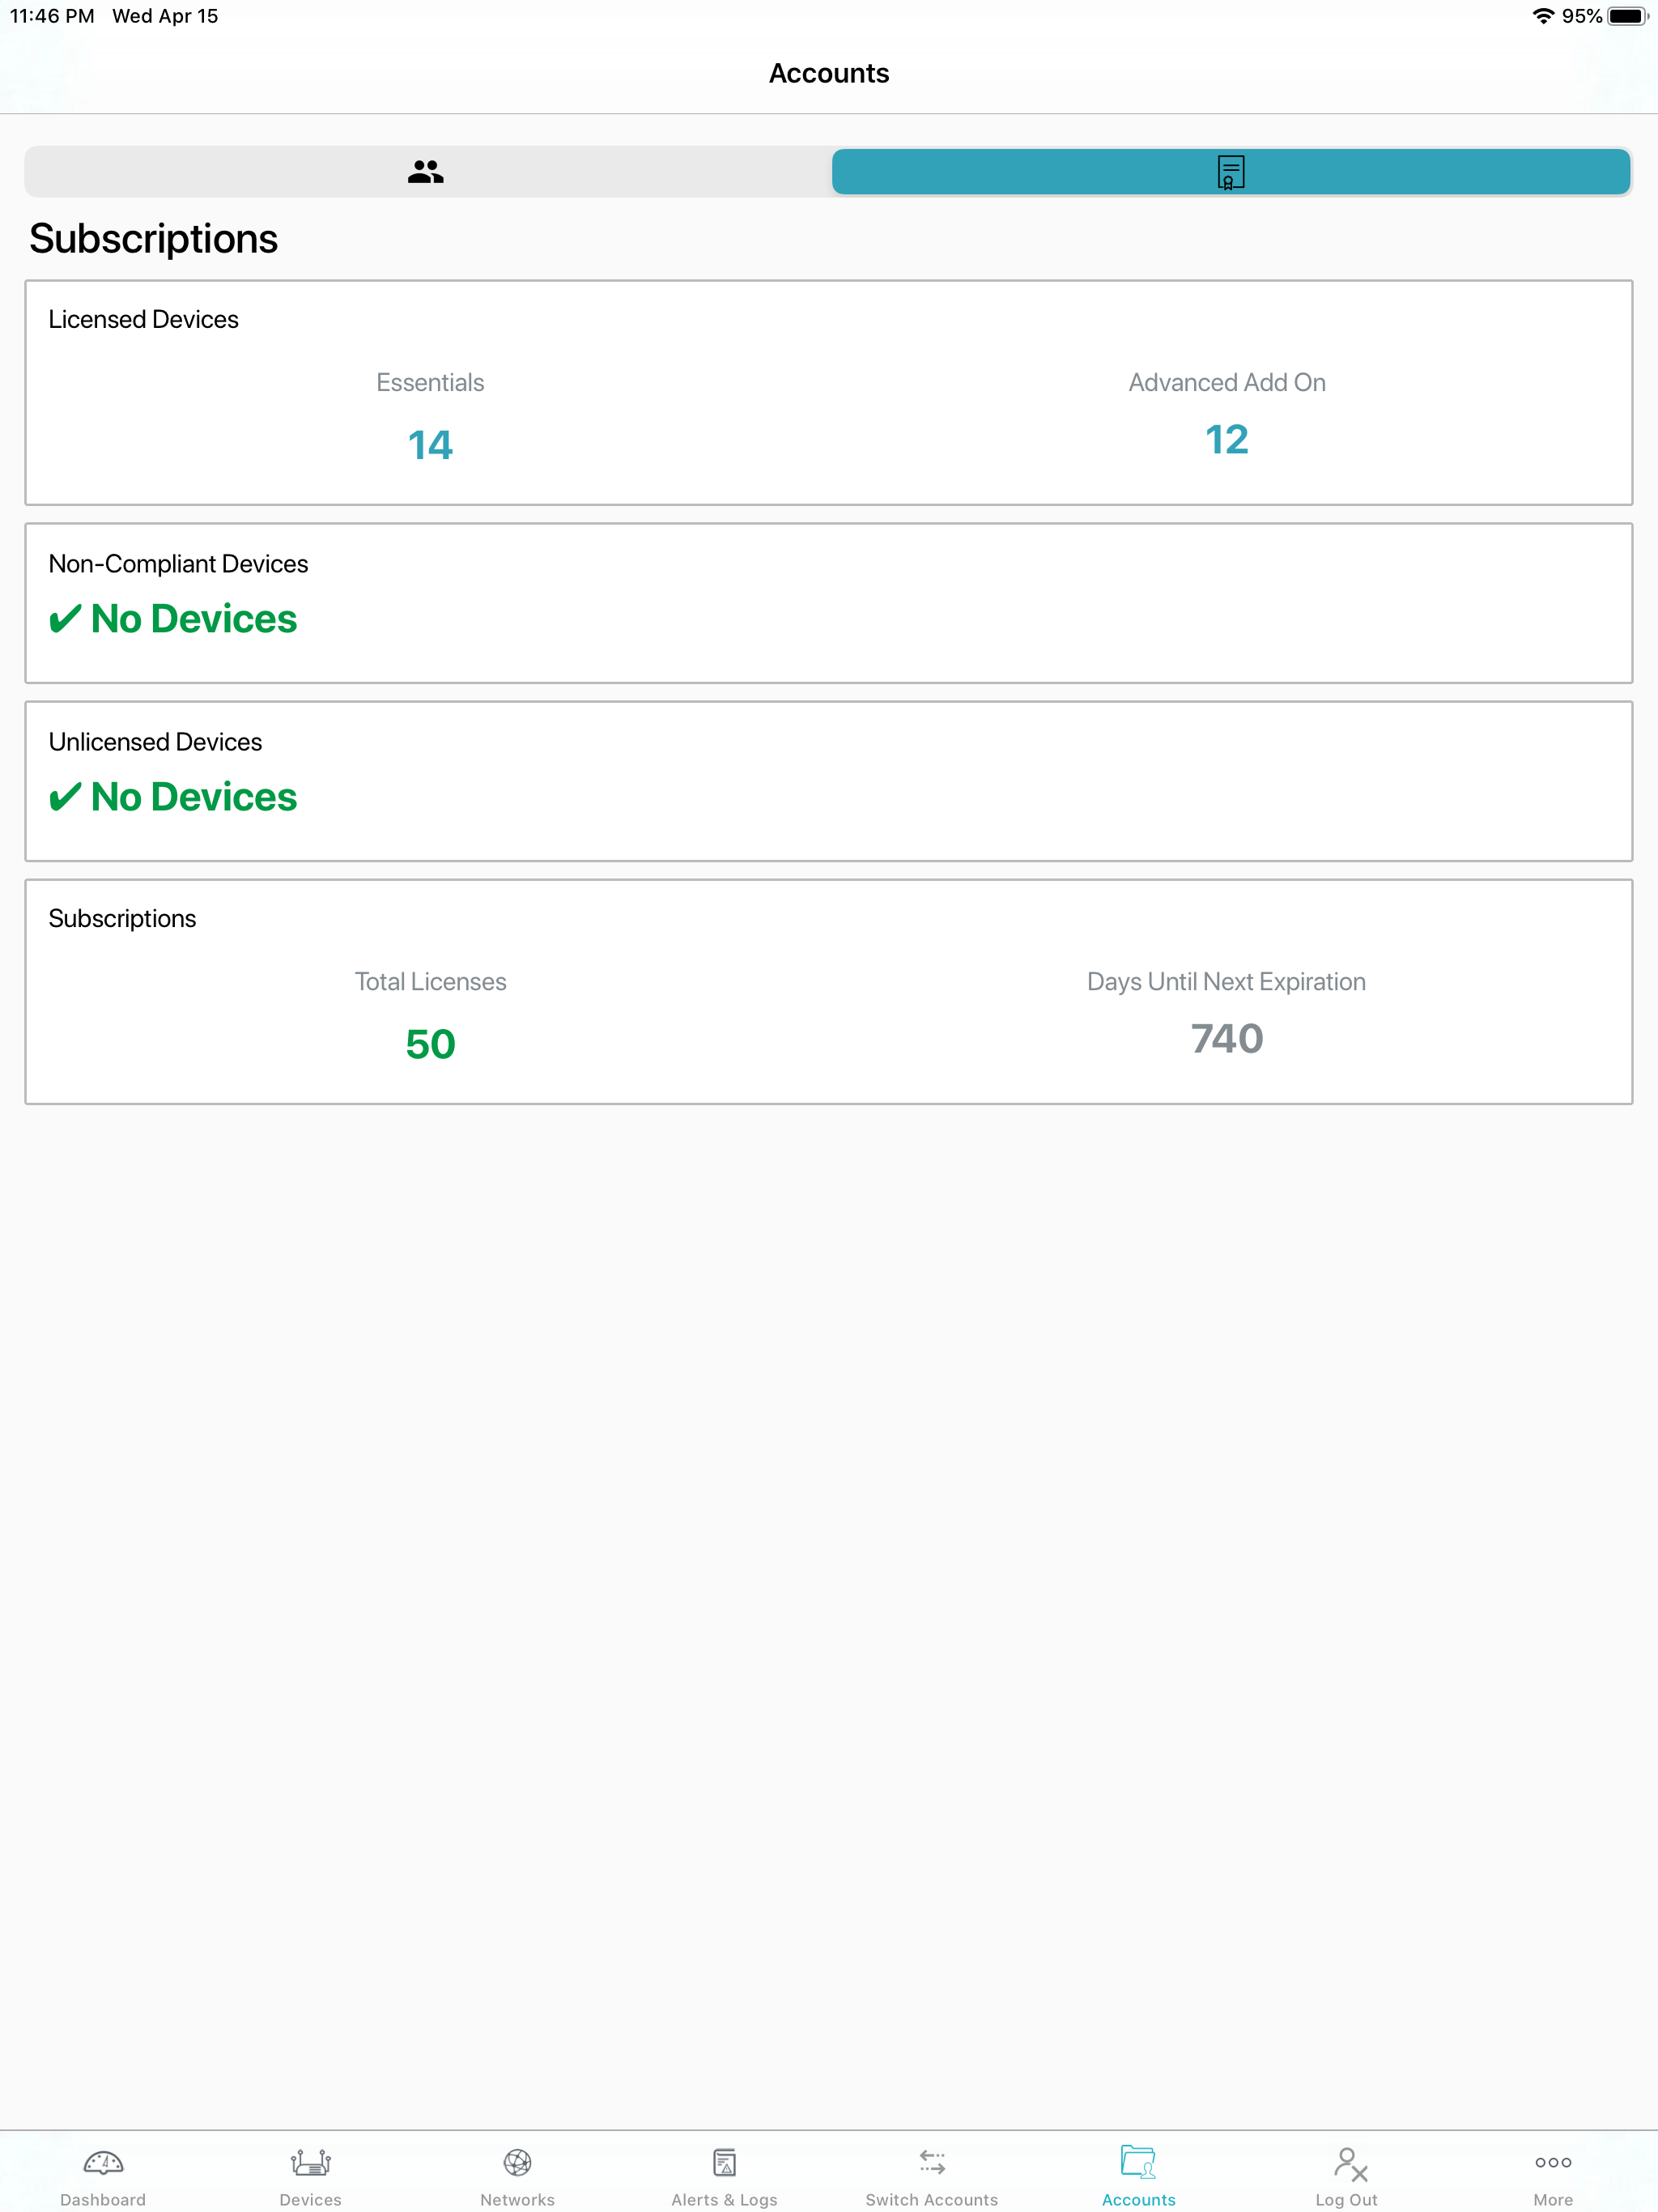Tap the Wi-Fi status icon
This screenshot has height=2212, width=1658.
point(1542,16)
